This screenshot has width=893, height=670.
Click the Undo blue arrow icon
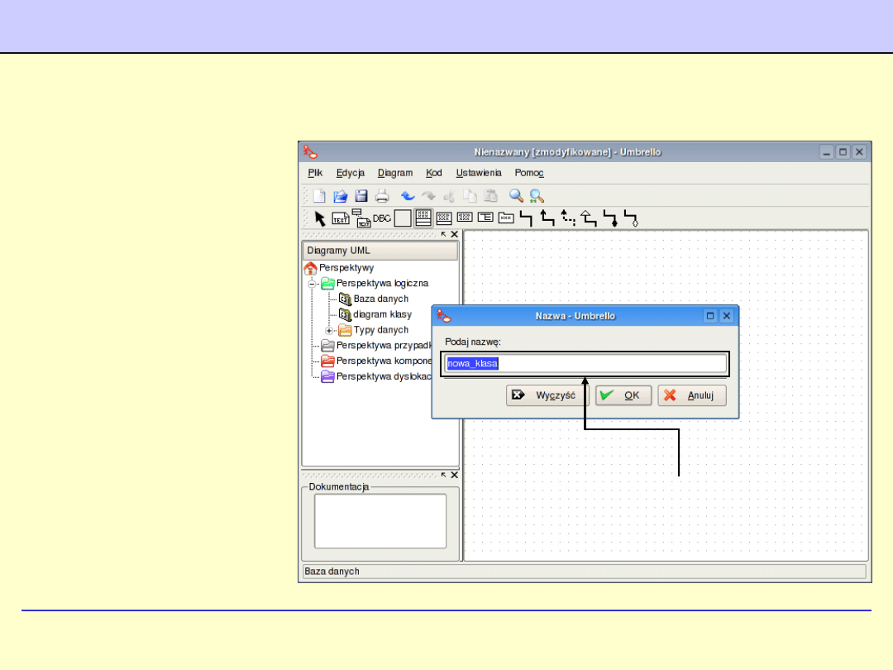click(x=408, y=196)
